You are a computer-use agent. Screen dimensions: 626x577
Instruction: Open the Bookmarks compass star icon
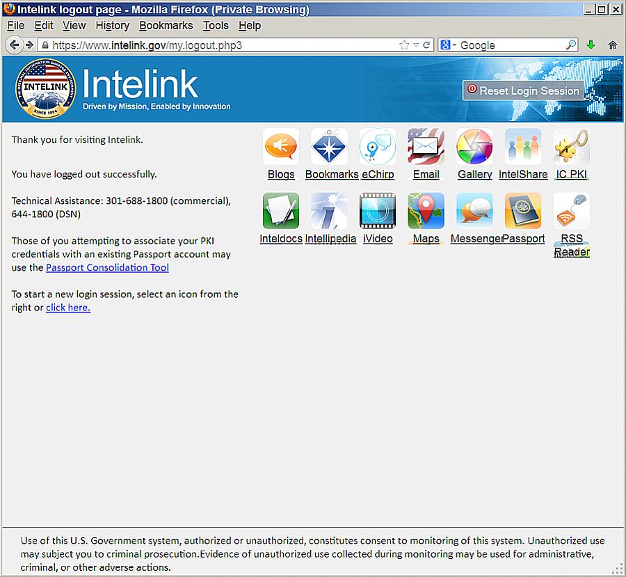(x=329, y=147)
